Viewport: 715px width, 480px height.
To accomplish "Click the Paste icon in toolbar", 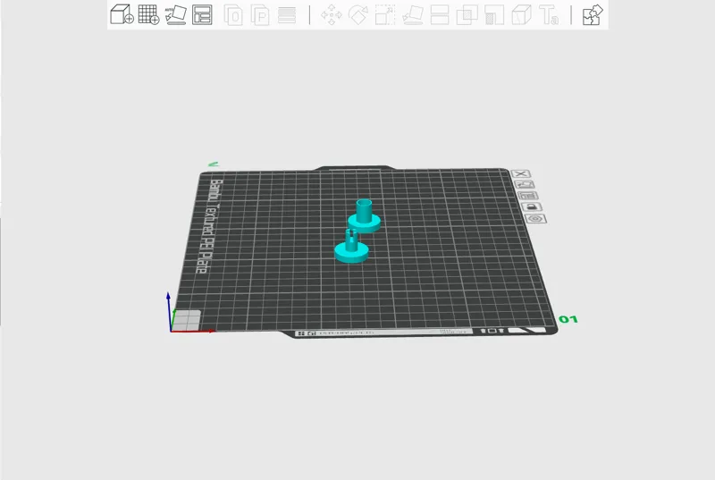I will 260,15.
